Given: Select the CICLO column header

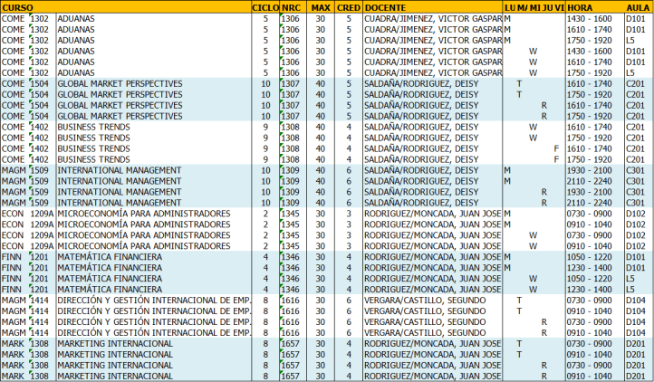Looking at the screenshot, I should (x=264, y=6).
